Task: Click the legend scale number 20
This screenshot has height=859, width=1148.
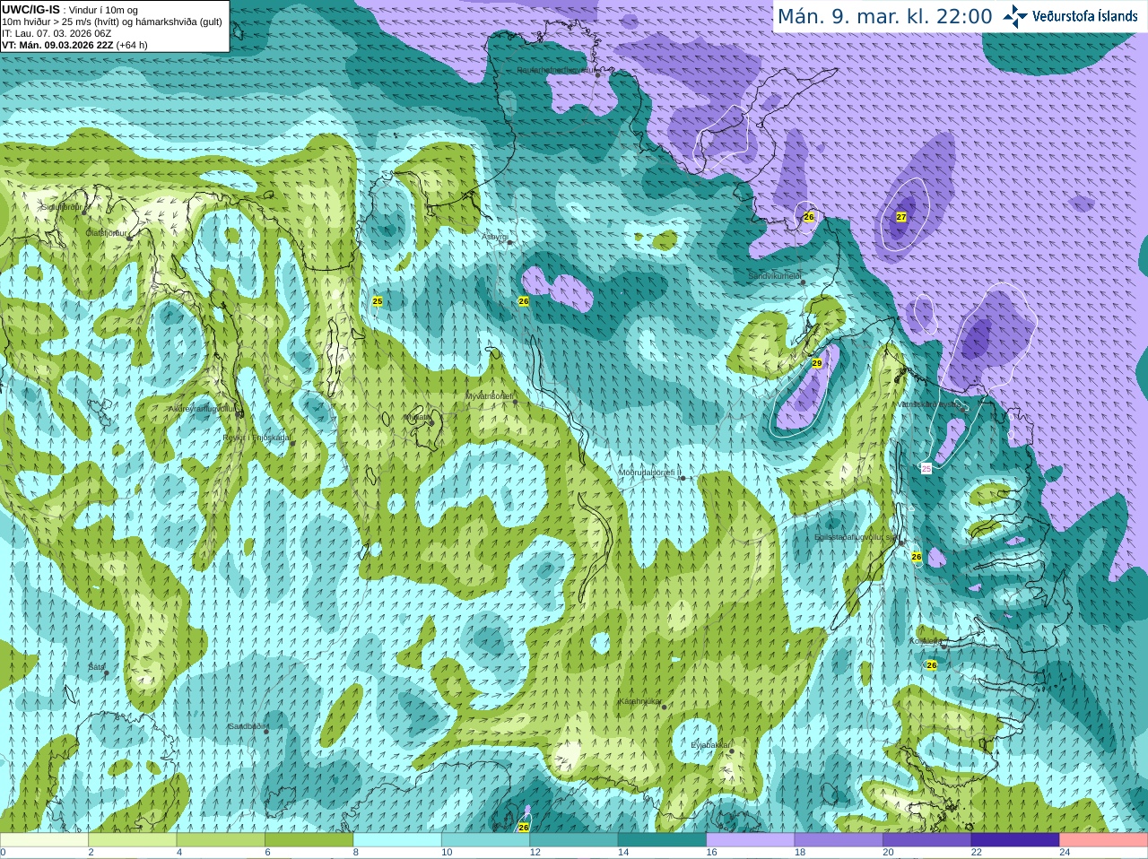Action: pos(888,853)
